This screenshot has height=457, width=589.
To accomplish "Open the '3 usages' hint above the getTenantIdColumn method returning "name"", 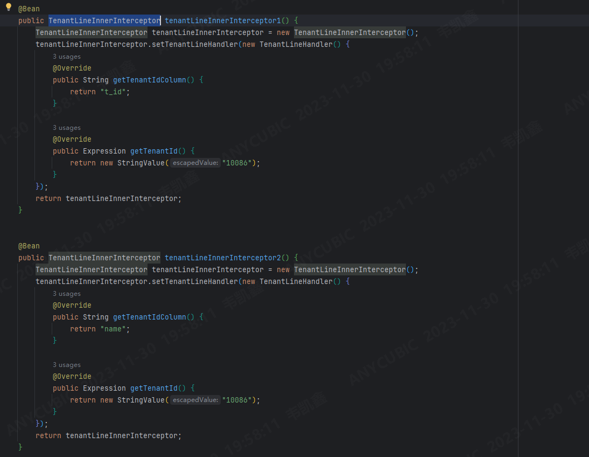I will click(x=67, y=294).
